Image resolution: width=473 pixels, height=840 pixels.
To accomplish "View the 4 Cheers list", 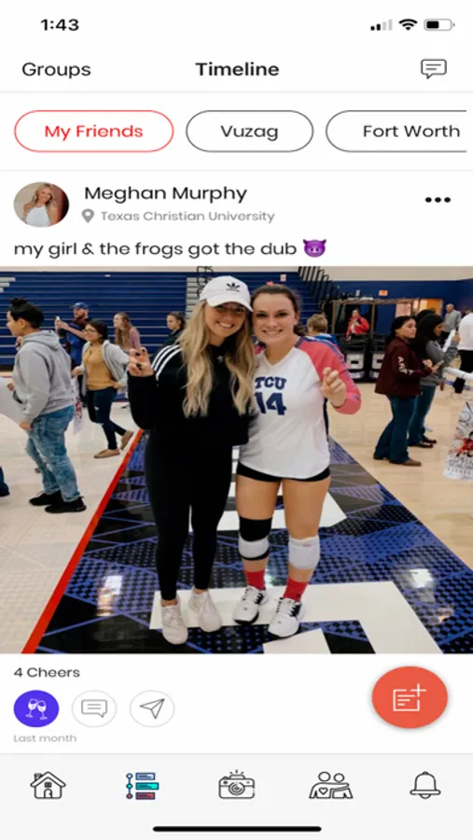I will [x=47, y=672].
